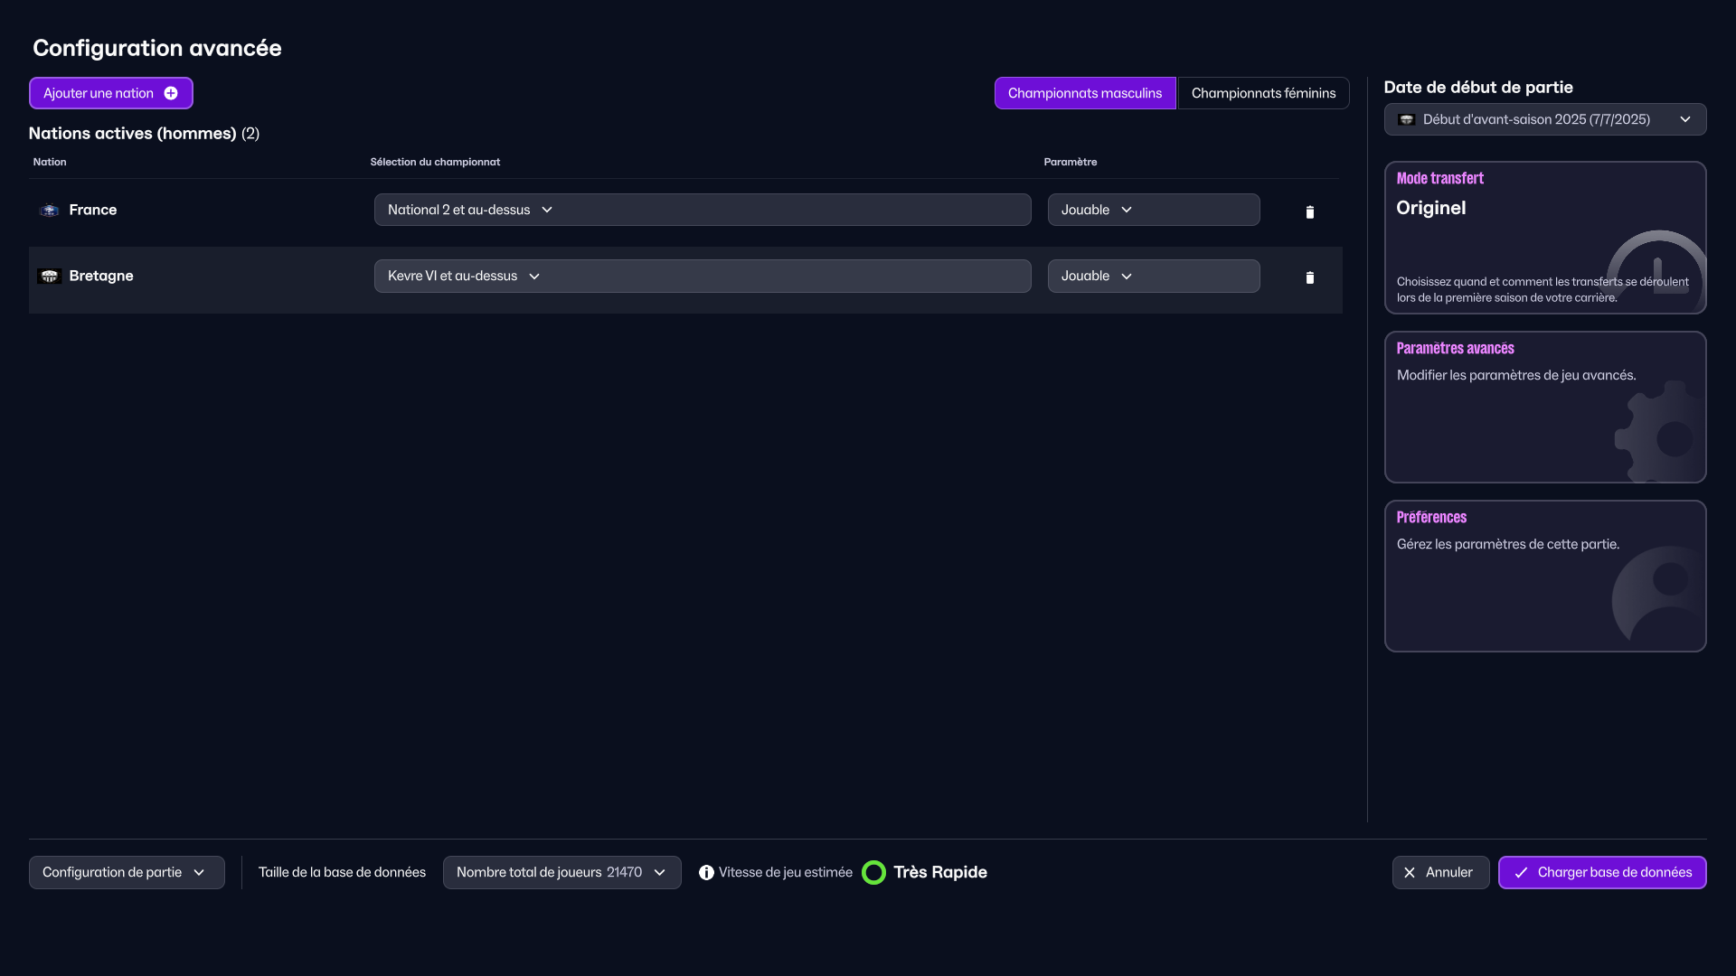Open the Configuration de partie dropdown
The width and height of the screenshot is (1736, 976).
click(x=127, y=872)
